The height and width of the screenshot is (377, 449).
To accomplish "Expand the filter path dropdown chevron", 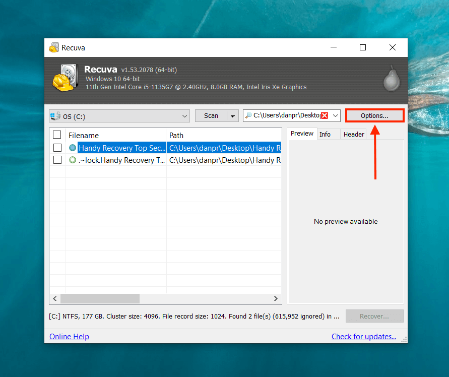I will tap(335, 116).
